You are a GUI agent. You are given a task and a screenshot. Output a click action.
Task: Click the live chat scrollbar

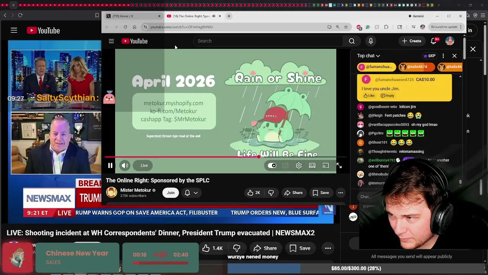tap(461, 183)
